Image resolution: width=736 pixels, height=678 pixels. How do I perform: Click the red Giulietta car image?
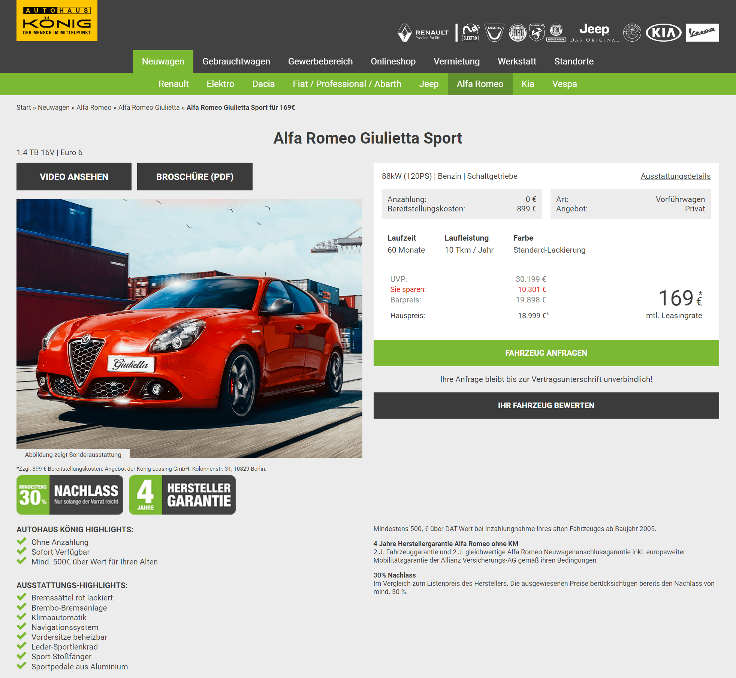[189, 328]
